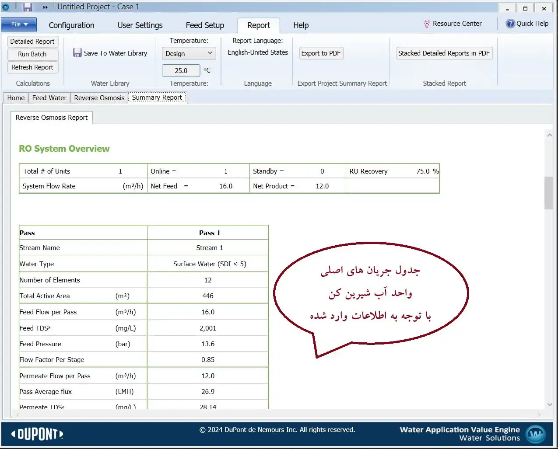
Task: Open Quick Help question mark icon
Action: coord(510,24)
